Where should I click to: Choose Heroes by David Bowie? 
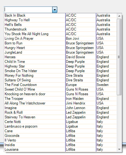[60, 57]
